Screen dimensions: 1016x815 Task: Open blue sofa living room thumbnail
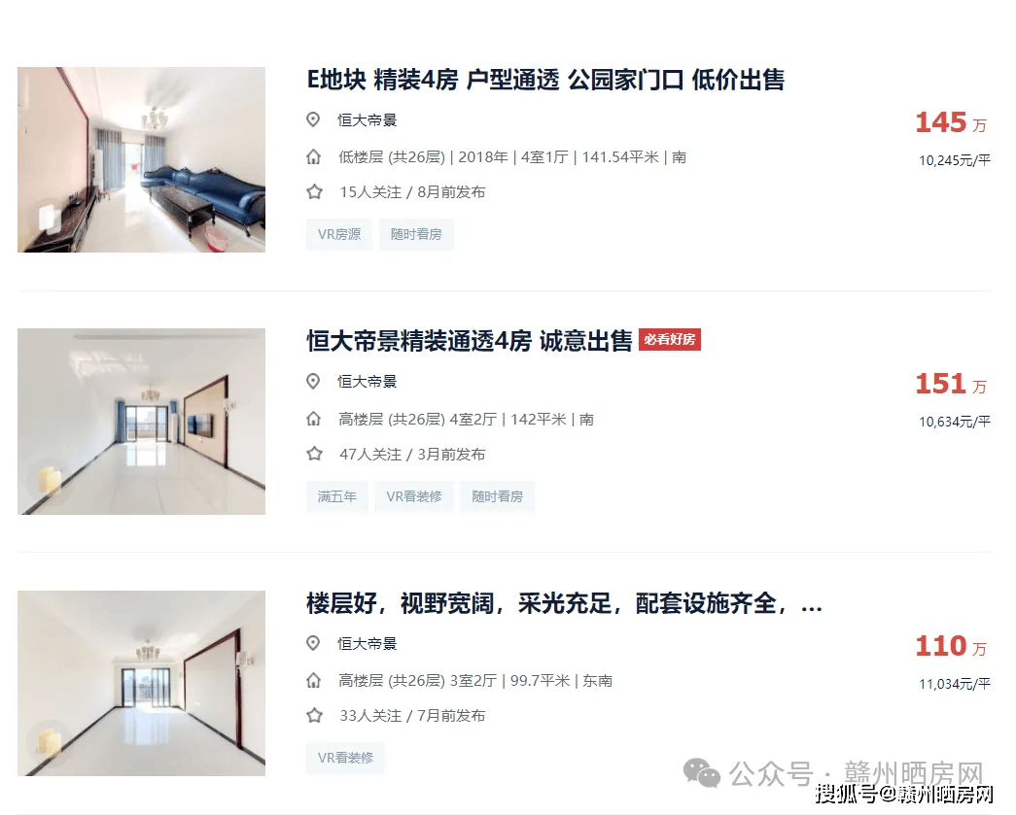141,160
